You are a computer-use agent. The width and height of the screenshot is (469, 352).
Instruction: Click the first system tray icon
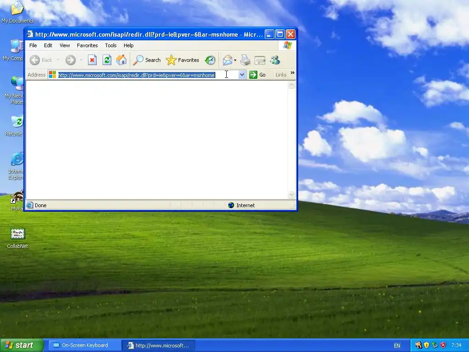pyautogui.click(x=418, y=345)
